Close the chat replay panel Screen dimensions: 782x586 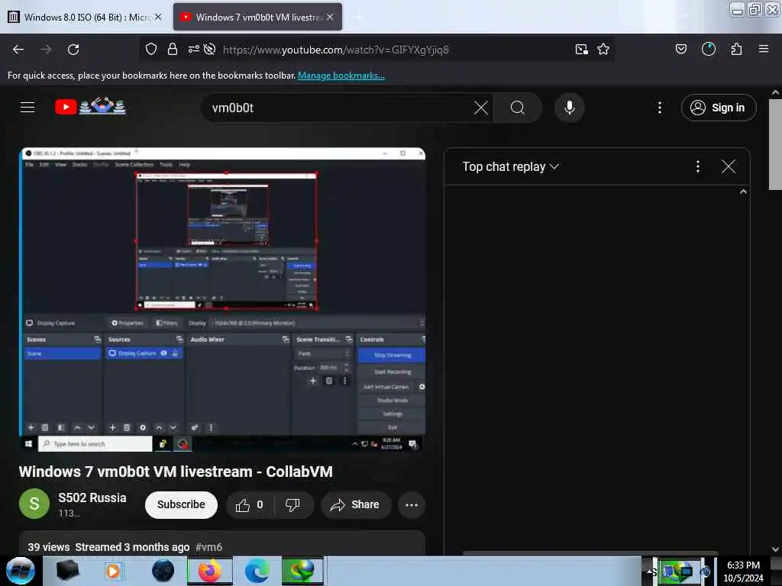(x=729, y=166)
